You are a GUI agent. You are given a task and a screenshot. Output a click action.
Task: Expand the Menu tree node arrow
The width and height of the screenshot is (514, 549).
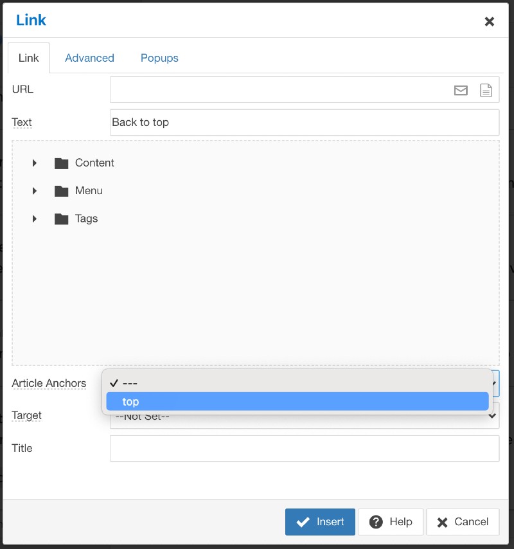(x=34, y=191)
